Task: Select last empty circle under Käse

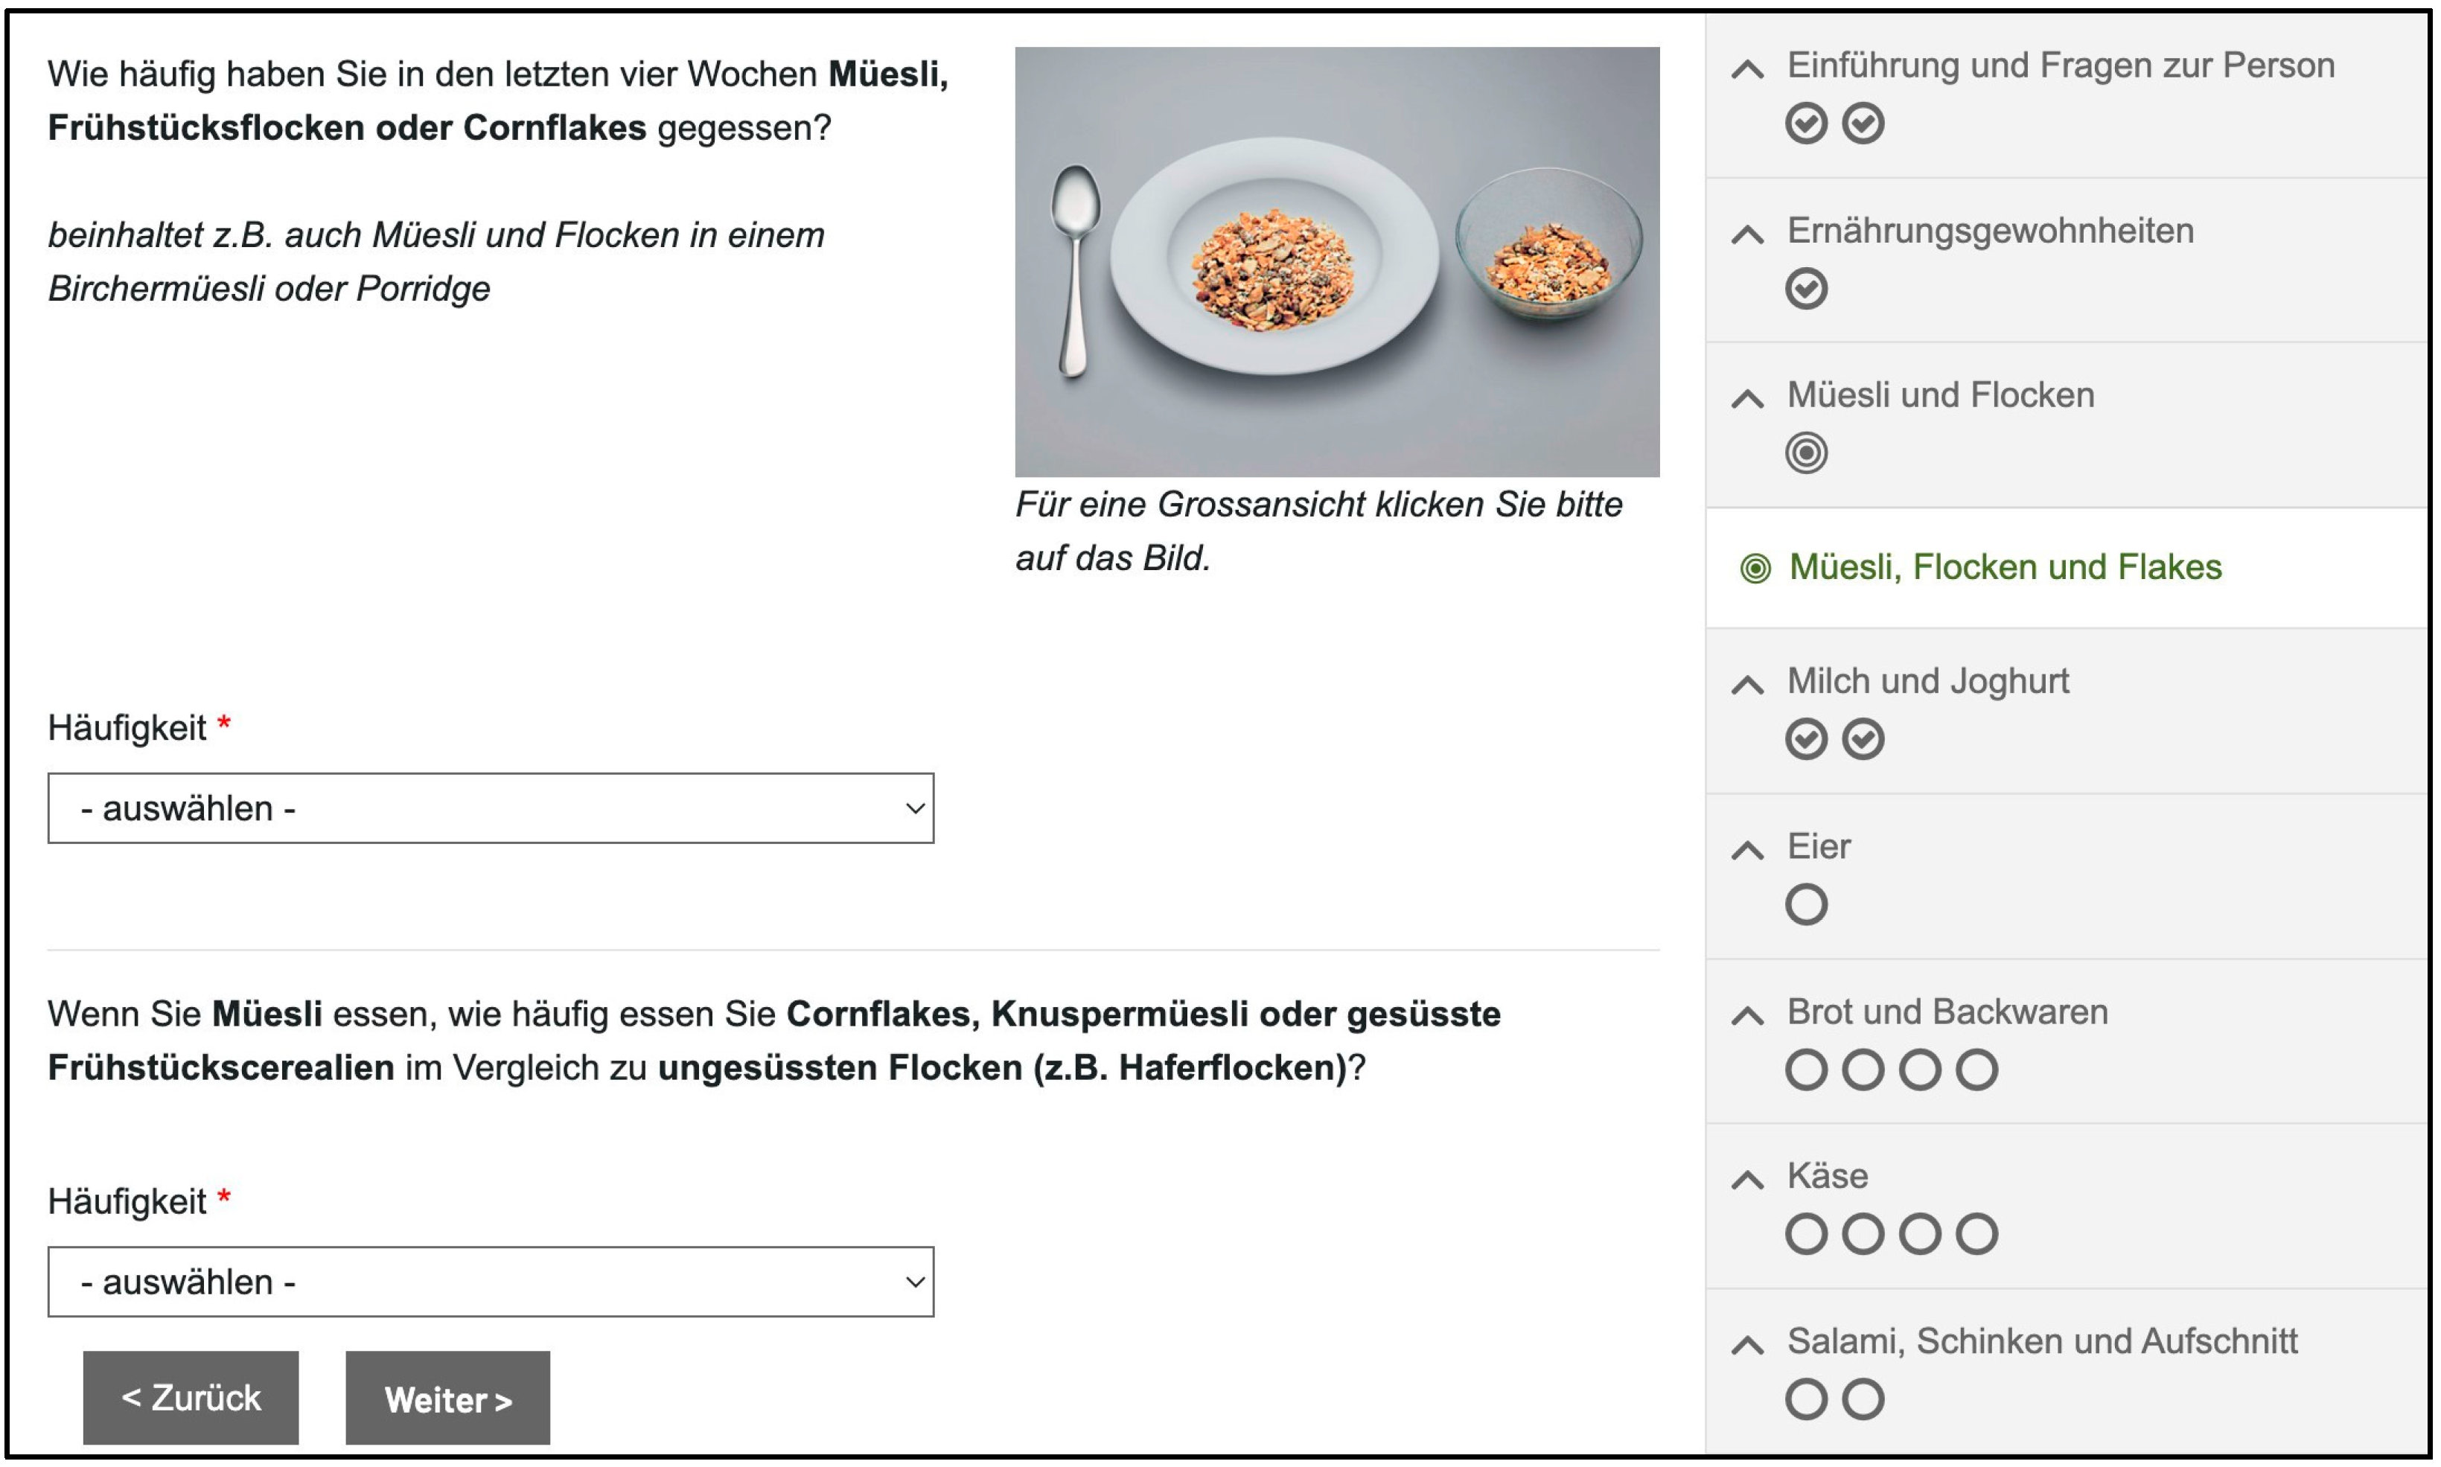Action: pyautogui.click(x=1976, y=1234)
